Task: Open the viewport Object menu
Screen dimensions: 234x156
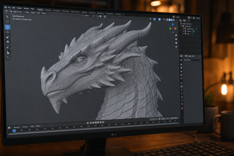Action: point(44,13)
